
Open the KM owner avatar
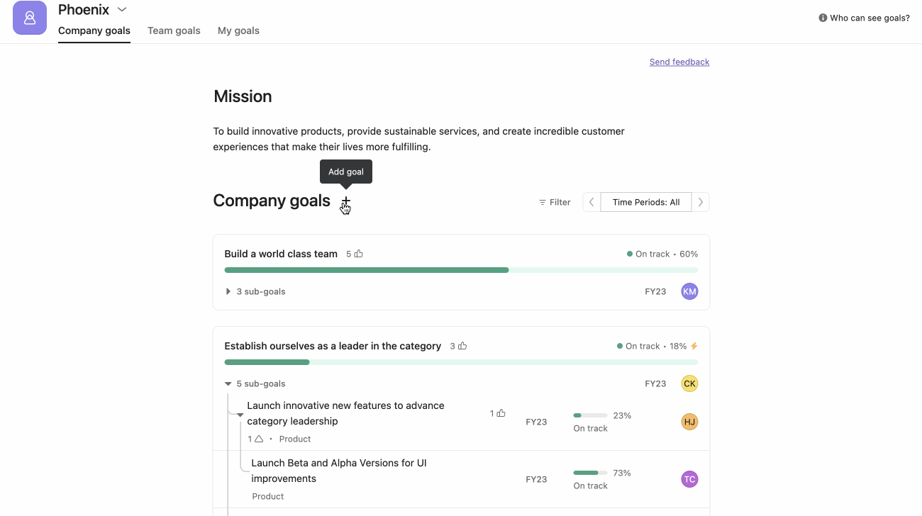tap(689, 291)
